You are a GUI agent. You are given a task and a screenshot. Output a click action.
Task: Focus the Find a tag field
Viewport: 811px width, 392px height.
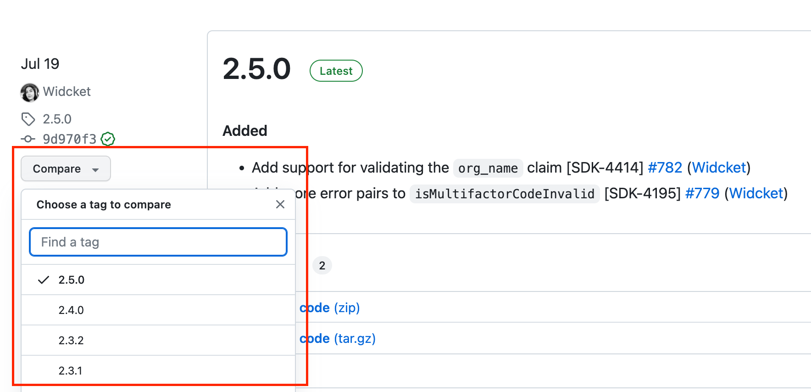click(x=158, y=242)
